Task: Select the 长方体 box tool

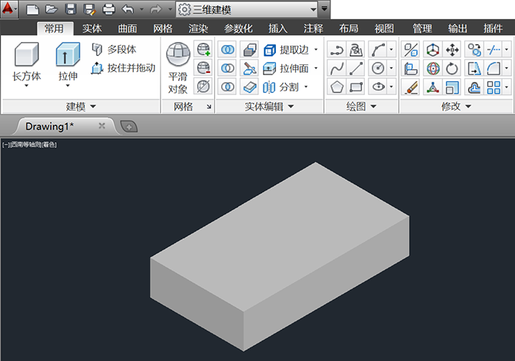Action: tap(26, 55)
